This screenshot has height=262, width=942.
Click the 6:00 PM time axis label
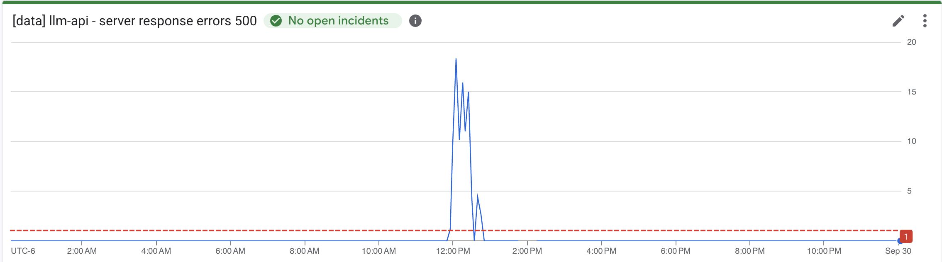pos(676,251)
